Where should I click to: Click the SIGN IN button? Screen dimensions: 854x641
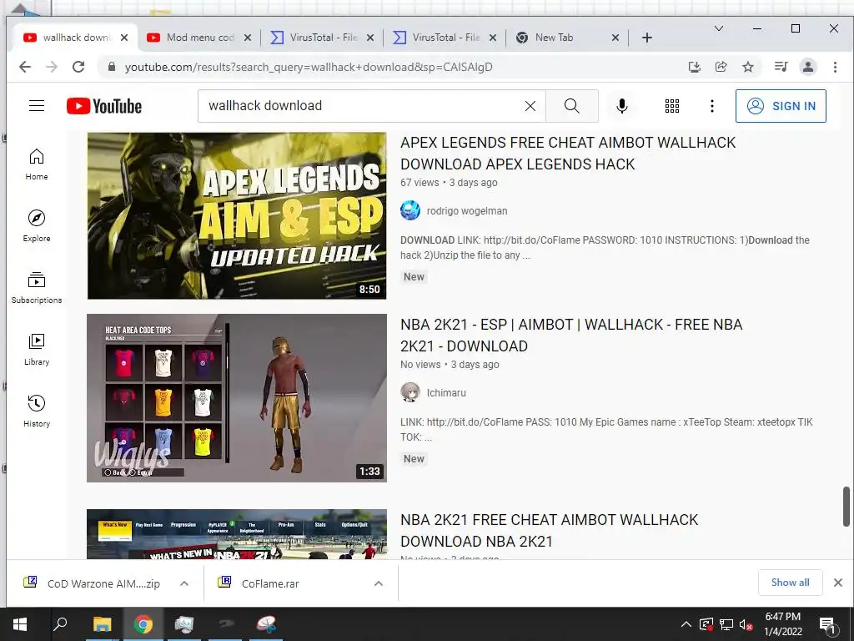click(x=781, y=106)
